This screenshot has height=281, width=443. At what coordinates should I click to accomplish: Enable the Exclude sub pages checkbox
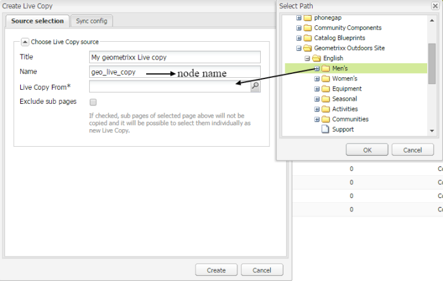click(93, 102)
